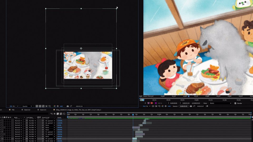Click Region of Interest in layer viewer
This screenshot has height=142, width=253.
pos(156,106)
